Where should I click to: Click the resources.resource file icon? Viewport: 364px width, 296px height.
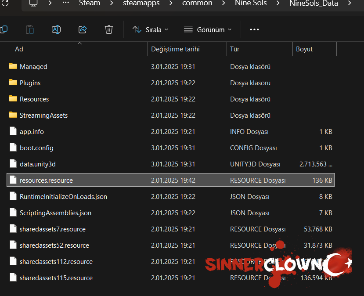(x=13, y=180)
